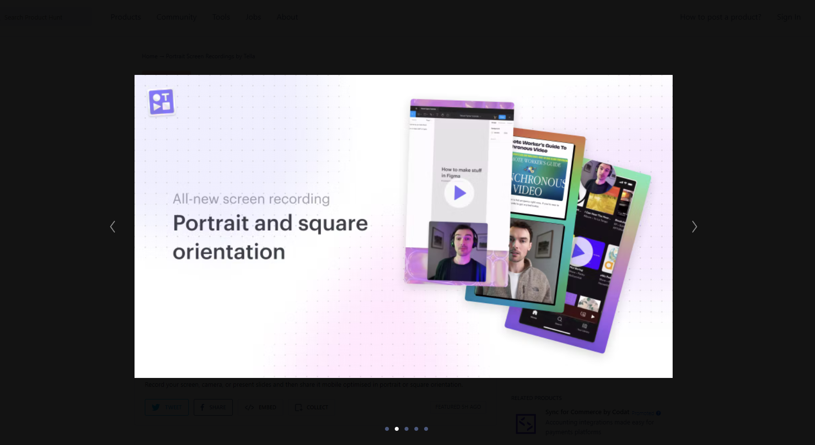815x445 pixels.
Task: Select the first carousel dot
Action: pos(387,429)
